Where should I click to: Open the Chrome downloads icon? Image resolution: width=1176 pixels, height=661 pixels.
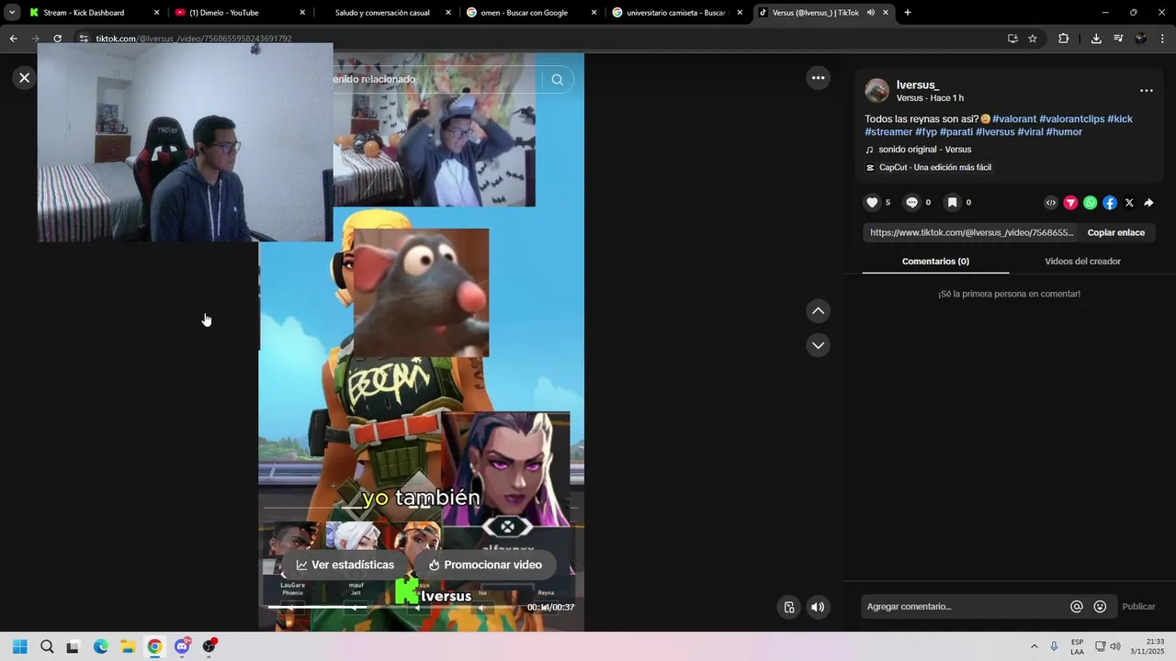coord(1096,39)
